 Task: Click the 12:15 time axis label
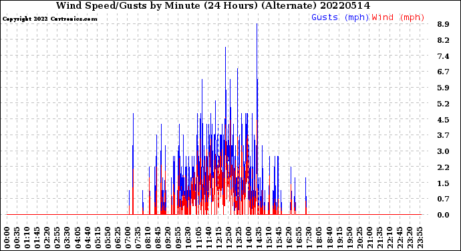point(218,238)
